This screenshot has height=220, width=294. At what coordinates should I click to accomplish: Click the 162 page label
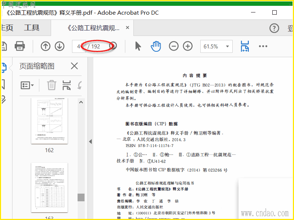click(x=49, y=150)
